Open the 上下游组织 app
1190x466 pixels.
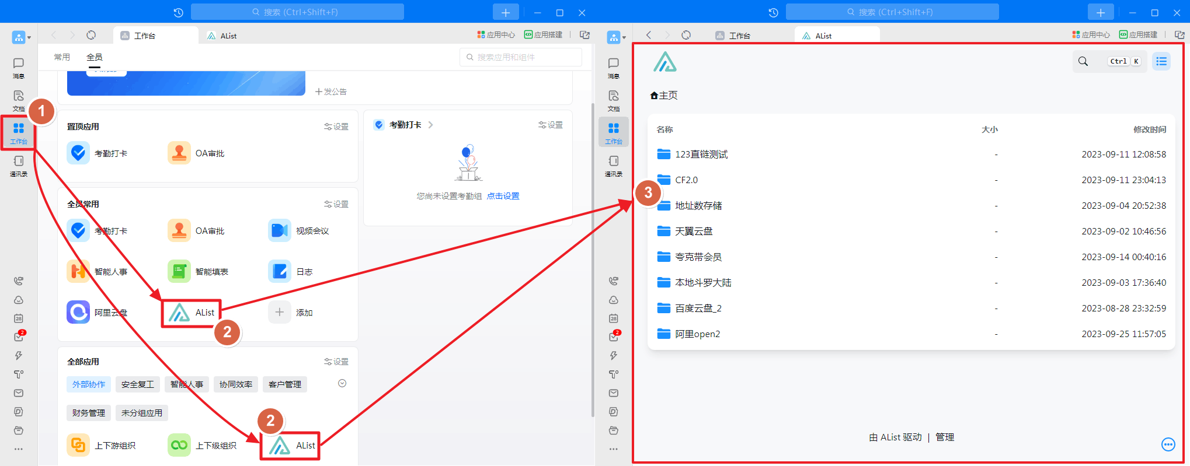(x=78, y=446)
